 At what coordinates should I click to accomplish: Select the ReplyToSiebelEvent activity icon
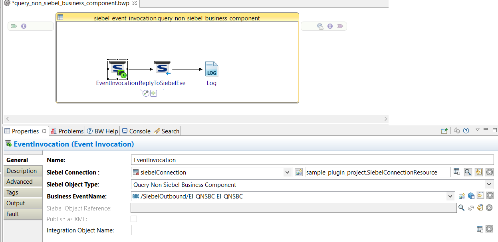(163, 69)
